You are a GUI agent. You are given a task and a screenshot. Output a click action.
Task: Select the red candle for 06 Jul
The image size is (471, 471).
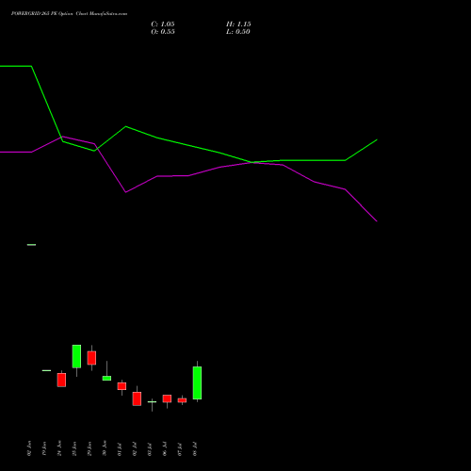click(167, 398)
